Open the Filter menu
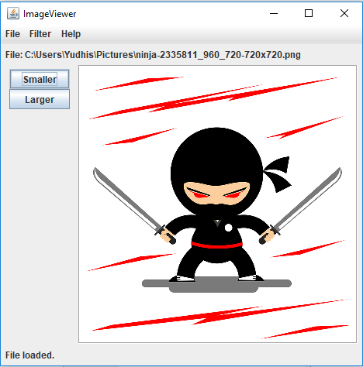363x367 pixels. [40, 34]
